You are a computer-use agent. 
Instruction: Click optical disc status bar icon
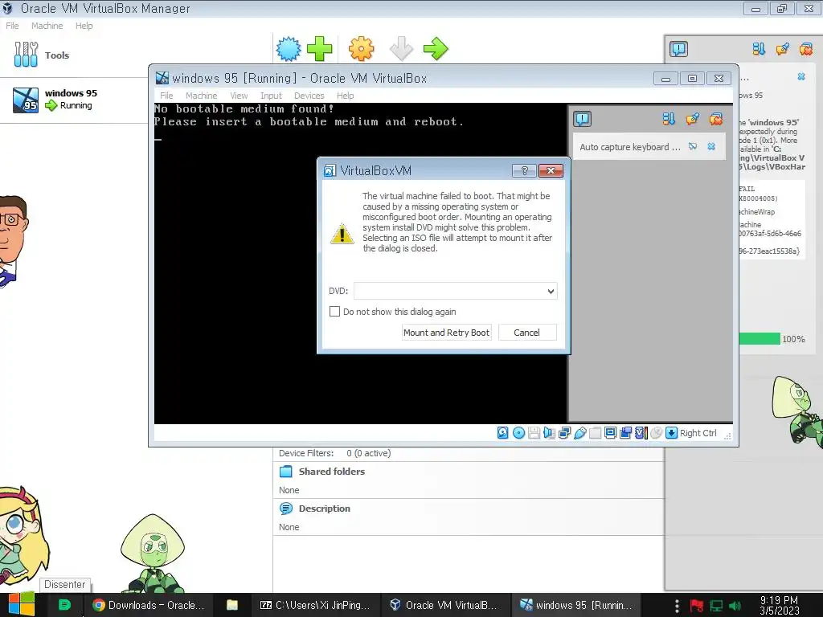pyautogui.click(x=518, y=433)
